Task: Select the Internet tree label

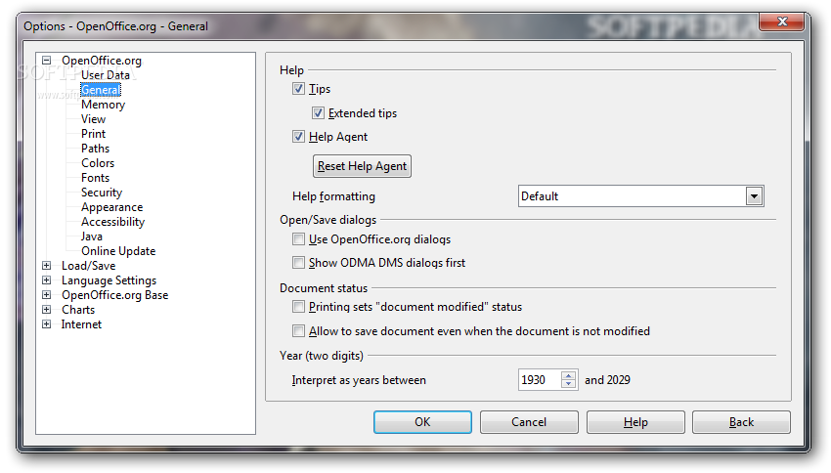Action: point(81,324)
